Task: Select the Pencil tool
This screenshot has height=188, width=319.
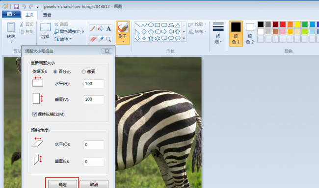Action: click(93, 28)
